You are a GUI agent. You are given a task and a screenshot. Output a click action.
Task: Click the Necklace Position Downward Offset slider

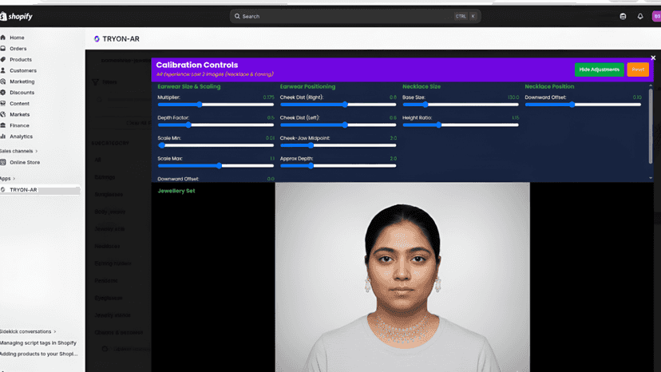click(583, 105)
